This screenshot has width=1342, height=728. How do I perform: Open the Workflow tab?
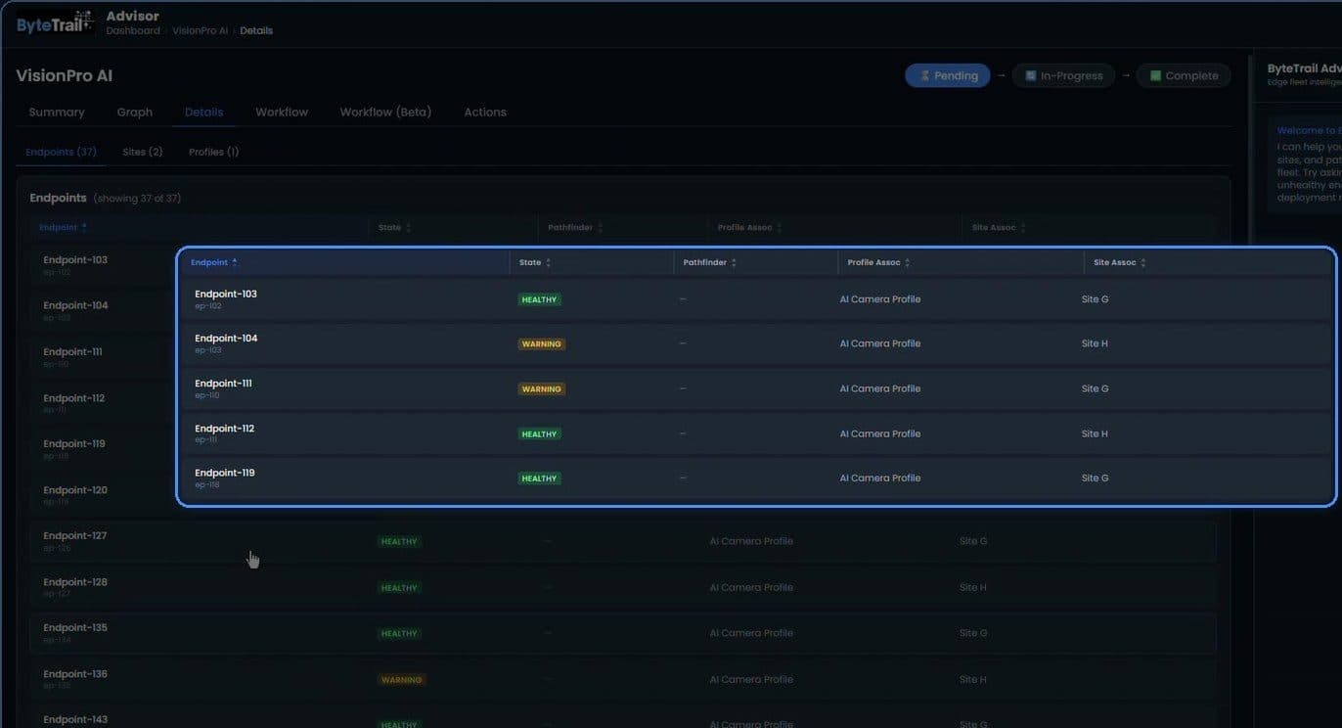(282, 113)
